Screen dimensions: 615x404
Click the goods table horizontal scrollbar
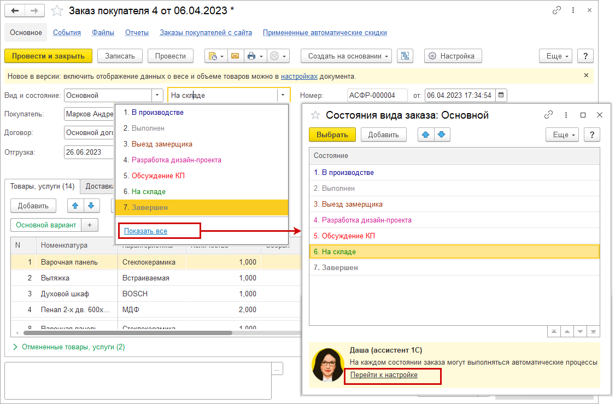coord(128,333)
